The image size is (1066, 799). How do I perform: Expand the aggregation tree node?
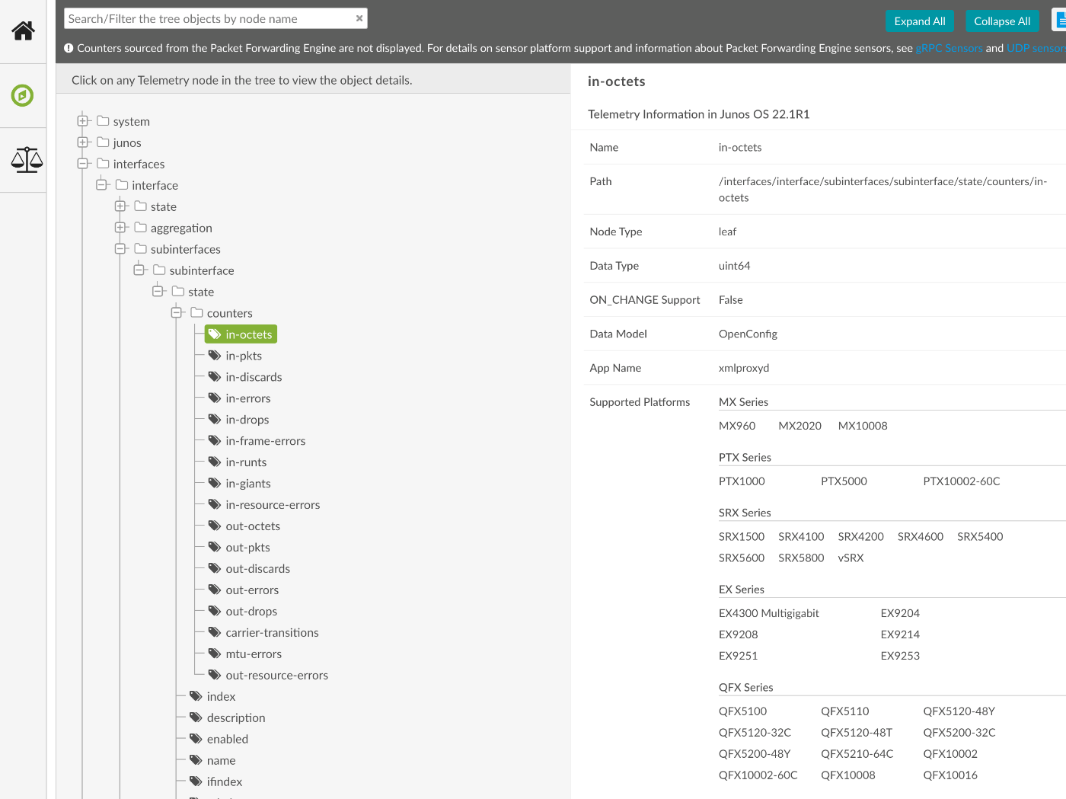tap(120, 228)
